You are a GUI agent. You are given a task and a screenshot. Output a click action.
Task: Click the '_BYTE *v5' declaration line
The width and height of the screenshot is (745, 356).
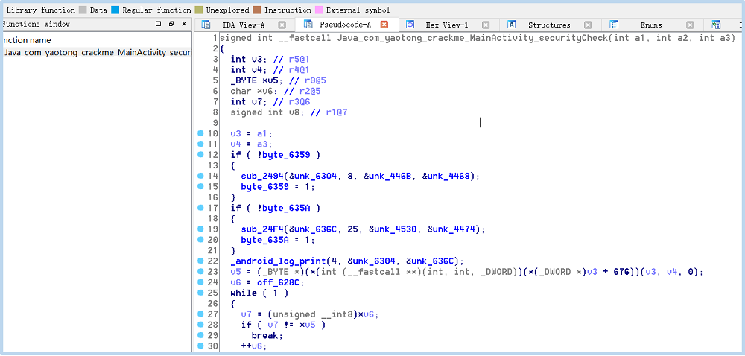point(279,80)
